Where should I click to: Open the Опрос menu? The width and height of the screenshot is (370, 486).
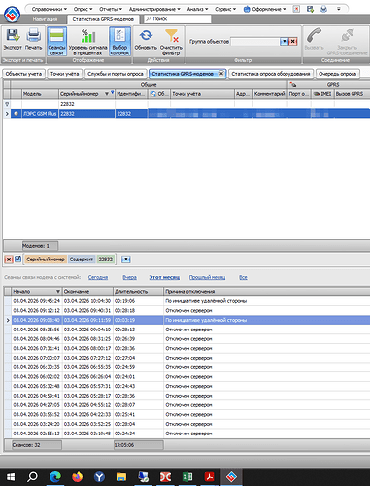click(x=83, y=9)
